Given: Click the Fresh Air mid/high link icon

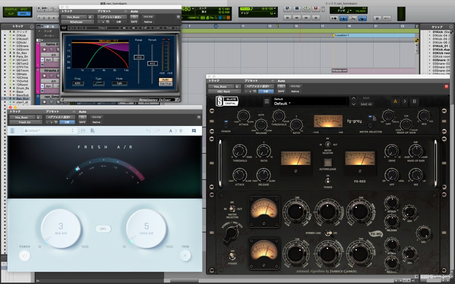Looking at the screenshot, I should pyautogui.click(x=103, y=229).
